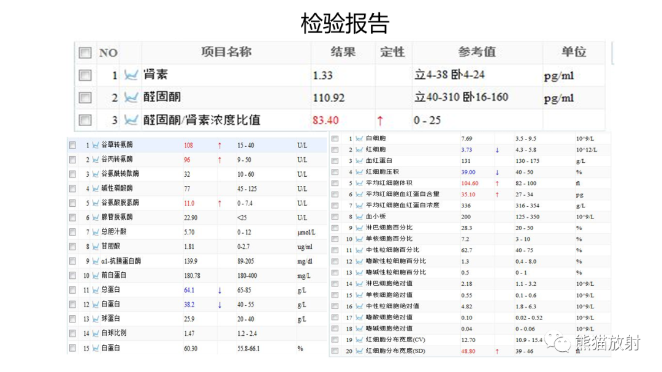
Task: Sort by the NO column header
Action: point(108,53)
